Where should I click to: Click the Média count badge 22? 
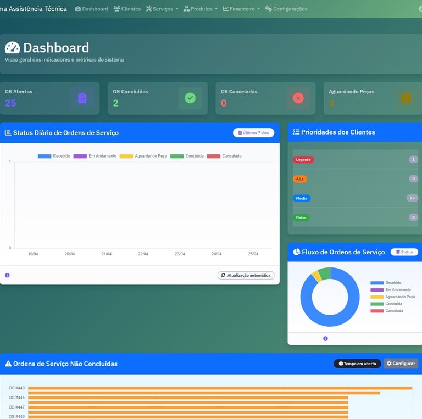[x=412, y=198]
